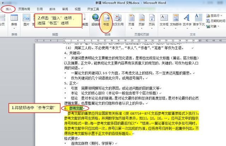Open the 签名行 dropdown arrow
The height and width of the screenshot is (146, 226).
click(221, 15)
